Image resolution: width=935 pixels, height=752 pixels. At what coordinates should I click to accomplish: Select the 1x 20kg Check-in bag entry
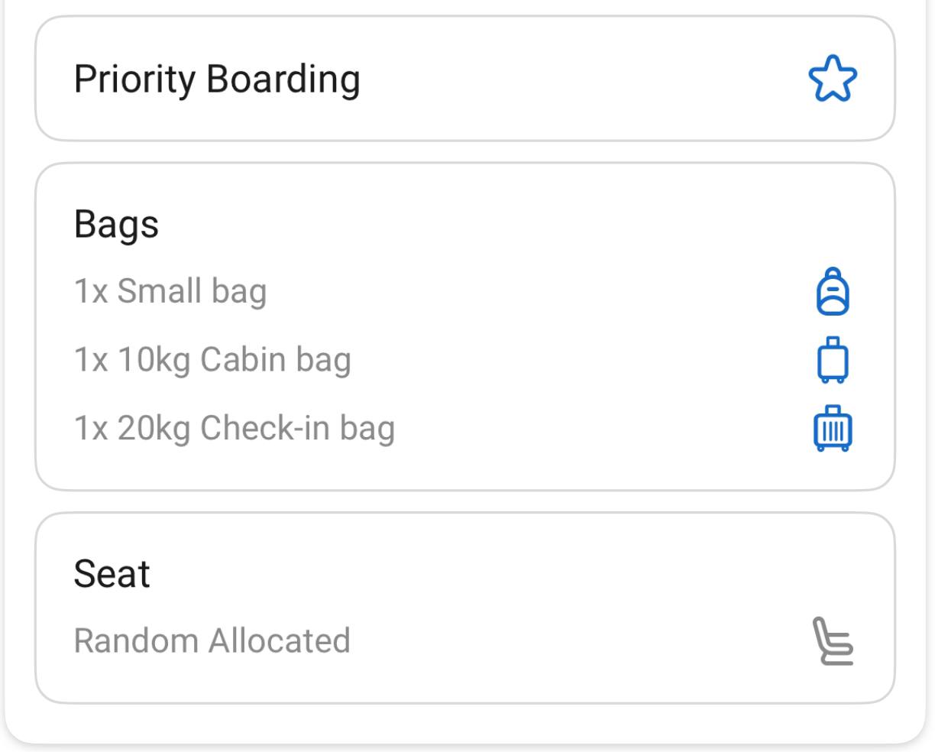(235, 429)
